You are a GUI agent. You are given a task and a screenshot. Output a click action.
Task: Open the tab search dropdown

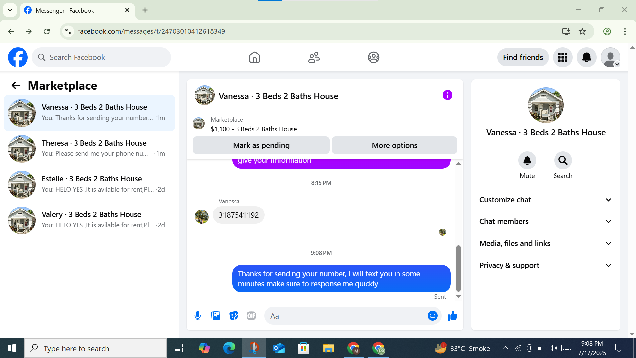pos(10,10)
